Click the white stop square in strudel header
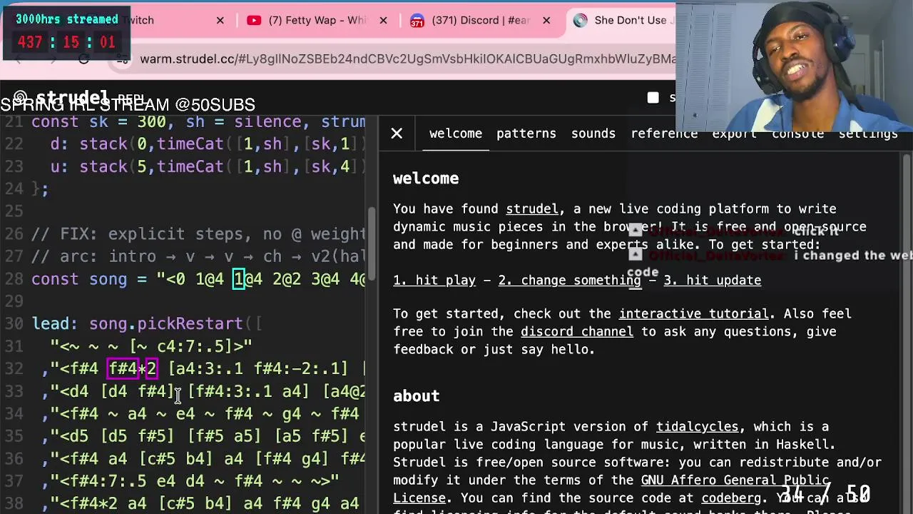The width and height of the screenshot is (913, 514). click(x=653, y=99)
